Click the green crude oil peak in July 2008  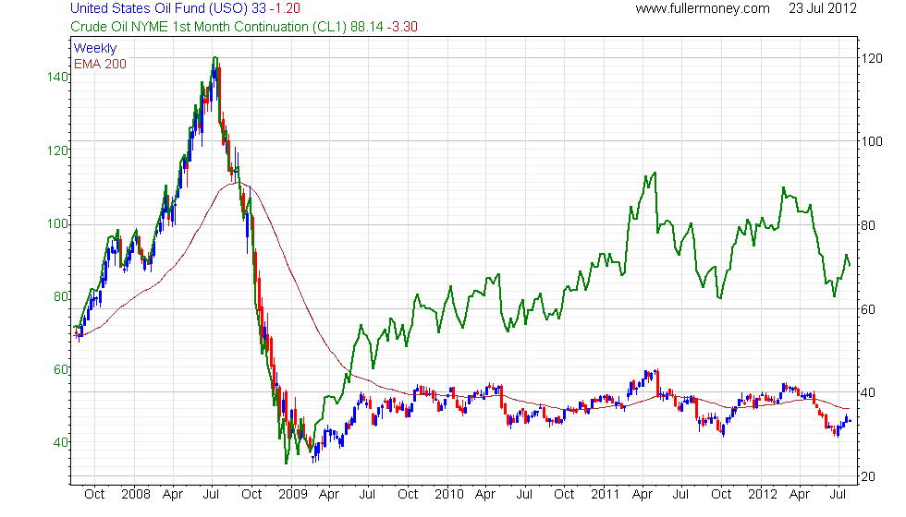(214, 57)
